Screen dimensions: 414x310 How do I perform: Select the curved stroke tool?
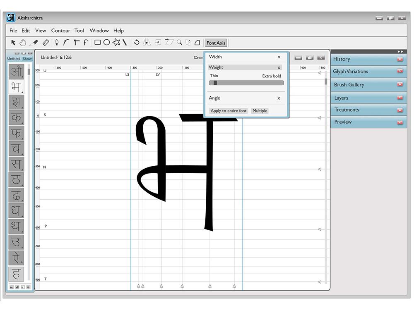click(x=66, y=43)
